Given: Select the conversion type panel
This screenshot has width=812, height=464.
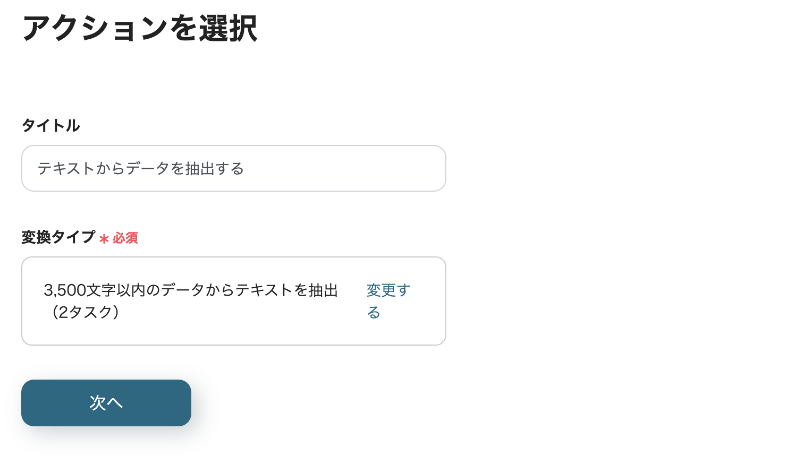Looking at the screenshot, I should (233, 300).
